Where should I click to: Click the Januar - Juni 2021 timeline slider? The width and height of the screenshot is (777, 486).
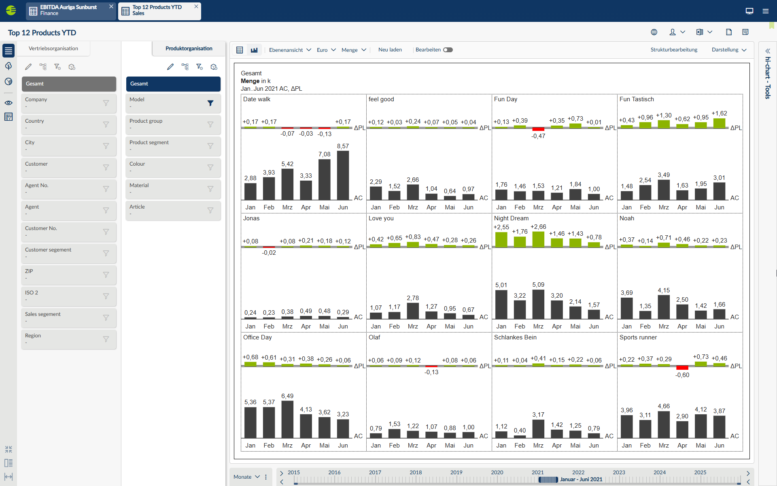548,480
